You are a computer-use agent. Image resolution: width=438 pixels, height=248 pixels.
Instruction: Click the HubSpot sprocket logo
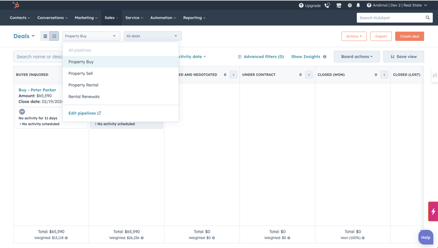(16, 5)
